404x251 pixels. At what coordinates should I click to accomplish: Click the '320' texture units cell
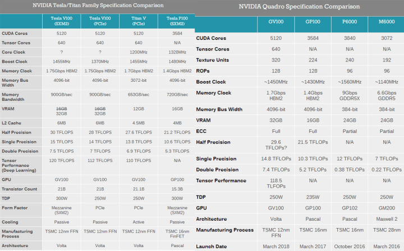click(x=276, y=60)
